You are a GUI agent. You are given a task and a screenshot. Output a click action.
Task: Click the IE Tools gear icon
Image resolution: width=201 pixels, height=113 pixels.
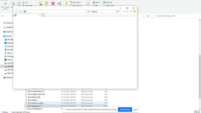pos(131,11)
